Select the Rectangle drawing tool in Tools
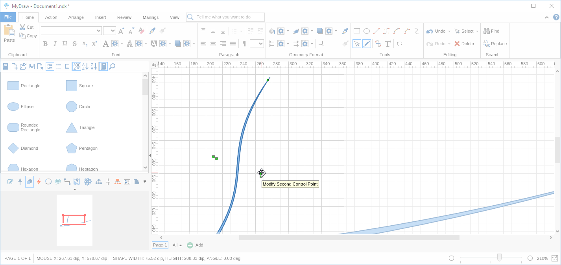Screen dimensions: 561x265 click(357, 31)
